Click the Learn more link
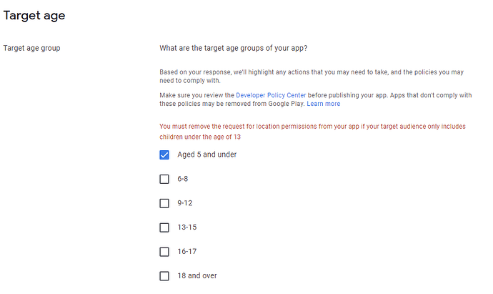Viewport: 493px width, 294px height. (324, 104)
